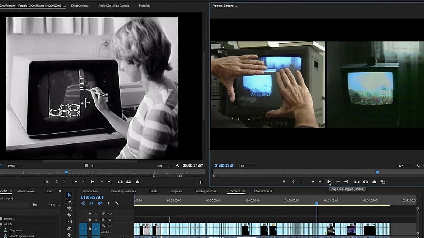Viewport: 424px width, 238px height.
Task: Click the Program monitor blue playhead marker
Action: point(377,172)
